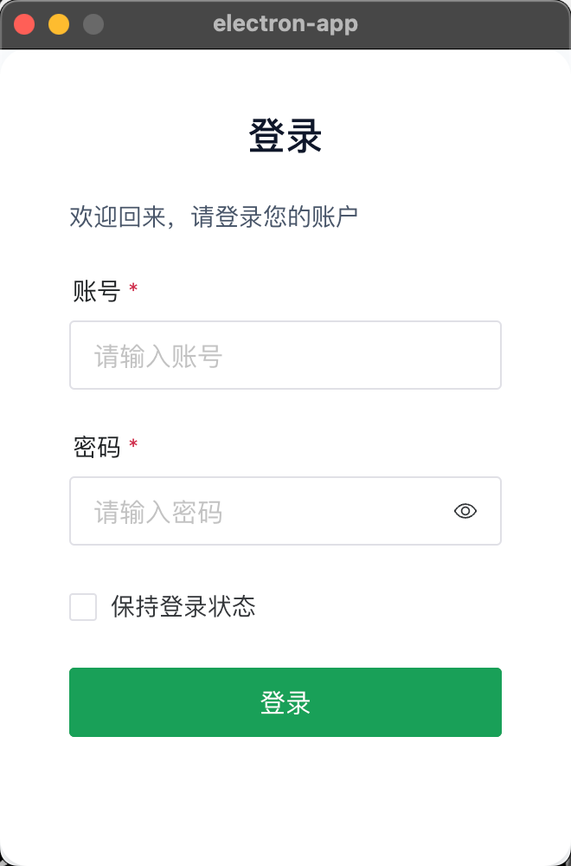Click the electron-app title bar
Screen dimensions: 571x866
tap(285, 23)
